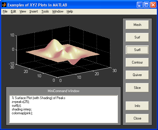
Task: Open the File menu
Action: point(5,11)
